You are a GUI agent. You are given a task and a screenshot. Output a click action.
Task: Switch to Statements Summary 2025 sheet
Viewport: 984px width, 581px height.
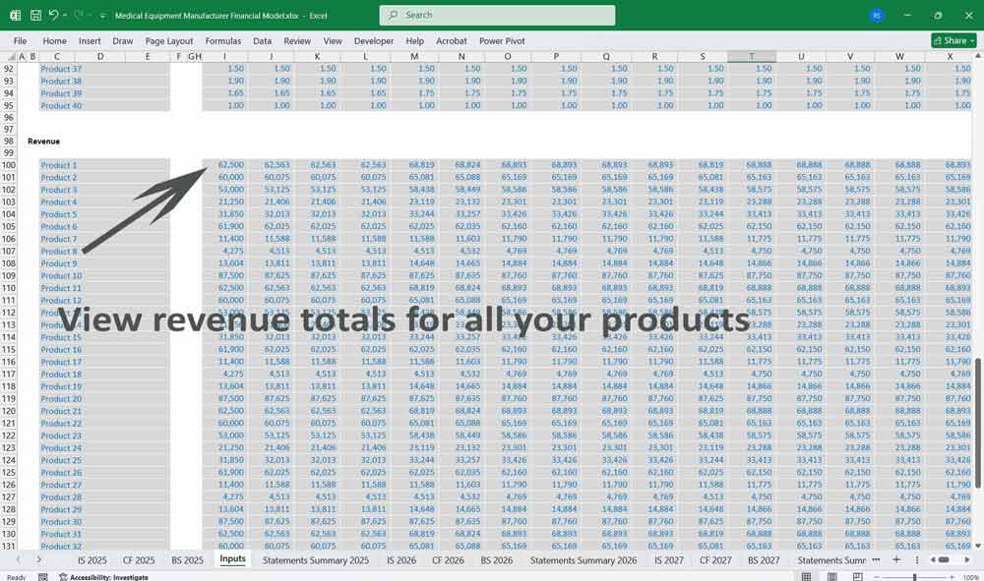tap(314, 559)
